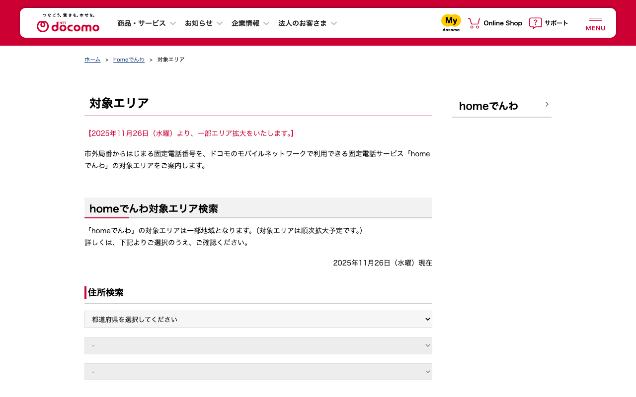Click the NTT docomo logo
Screen dimensions: 636x397
[x=68, y=23]
